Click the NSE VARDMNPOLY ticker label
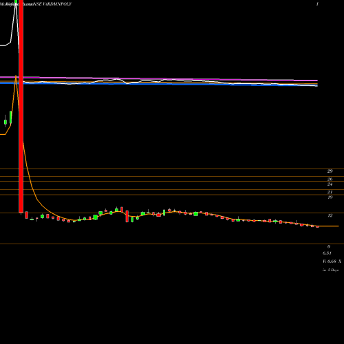Screen dimensions: 344x344 pos(52,4)
